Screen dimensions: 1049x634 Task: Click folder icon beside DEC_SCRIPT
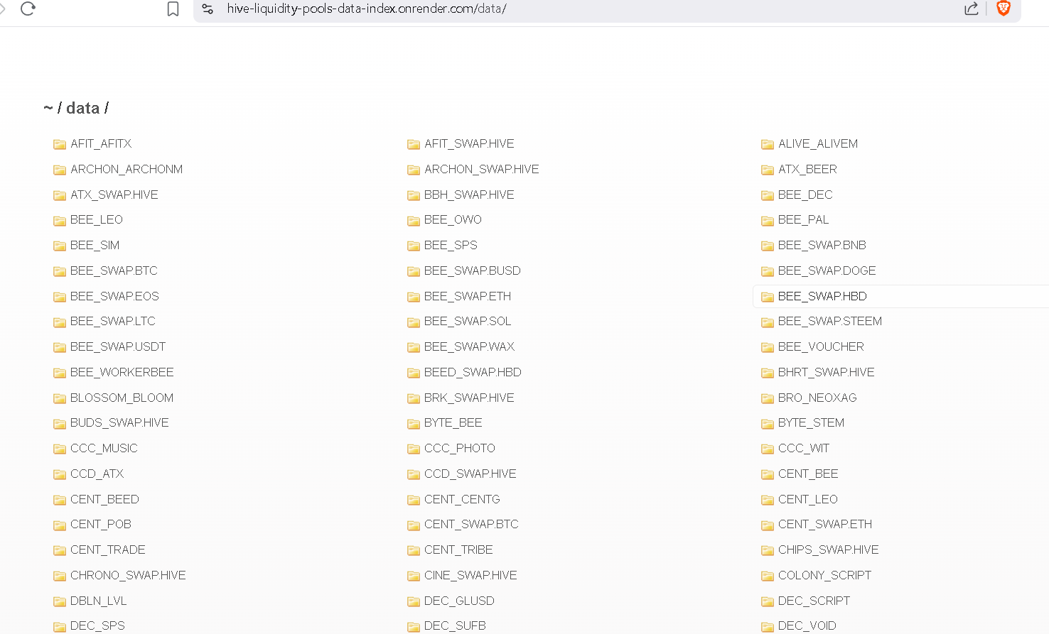click(x=768, y=601)
